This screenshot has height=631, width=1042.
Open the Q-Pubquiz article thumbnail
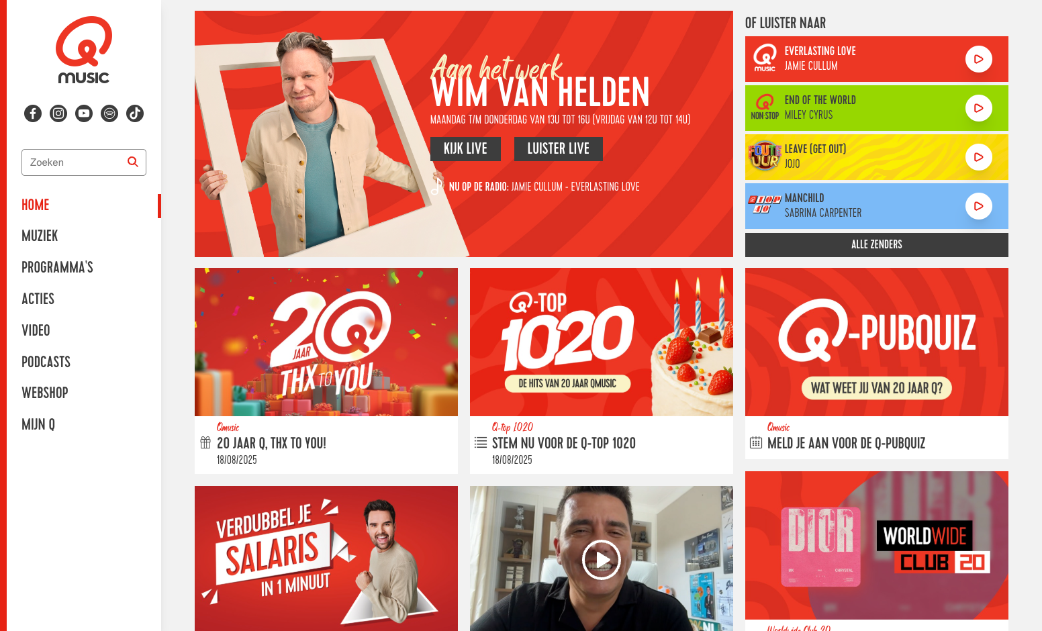(877, 342)
